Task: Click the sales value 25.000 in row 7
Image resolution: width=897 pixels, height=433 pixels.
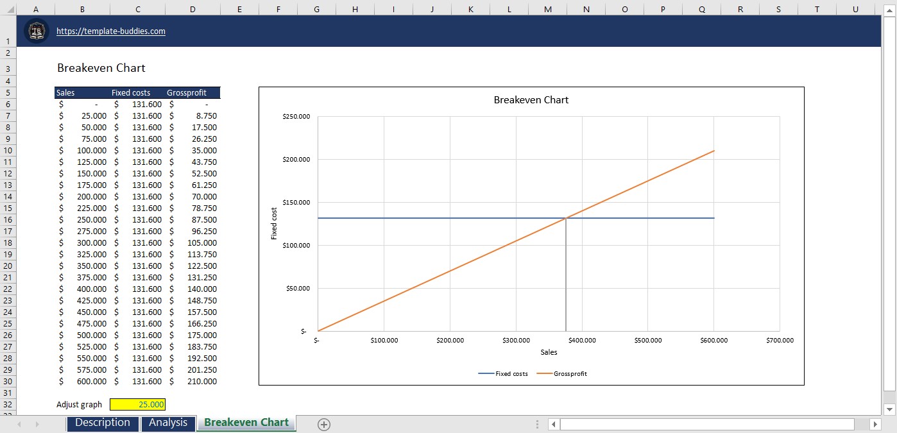Action: pyautogui.click(x=82, y=115)
